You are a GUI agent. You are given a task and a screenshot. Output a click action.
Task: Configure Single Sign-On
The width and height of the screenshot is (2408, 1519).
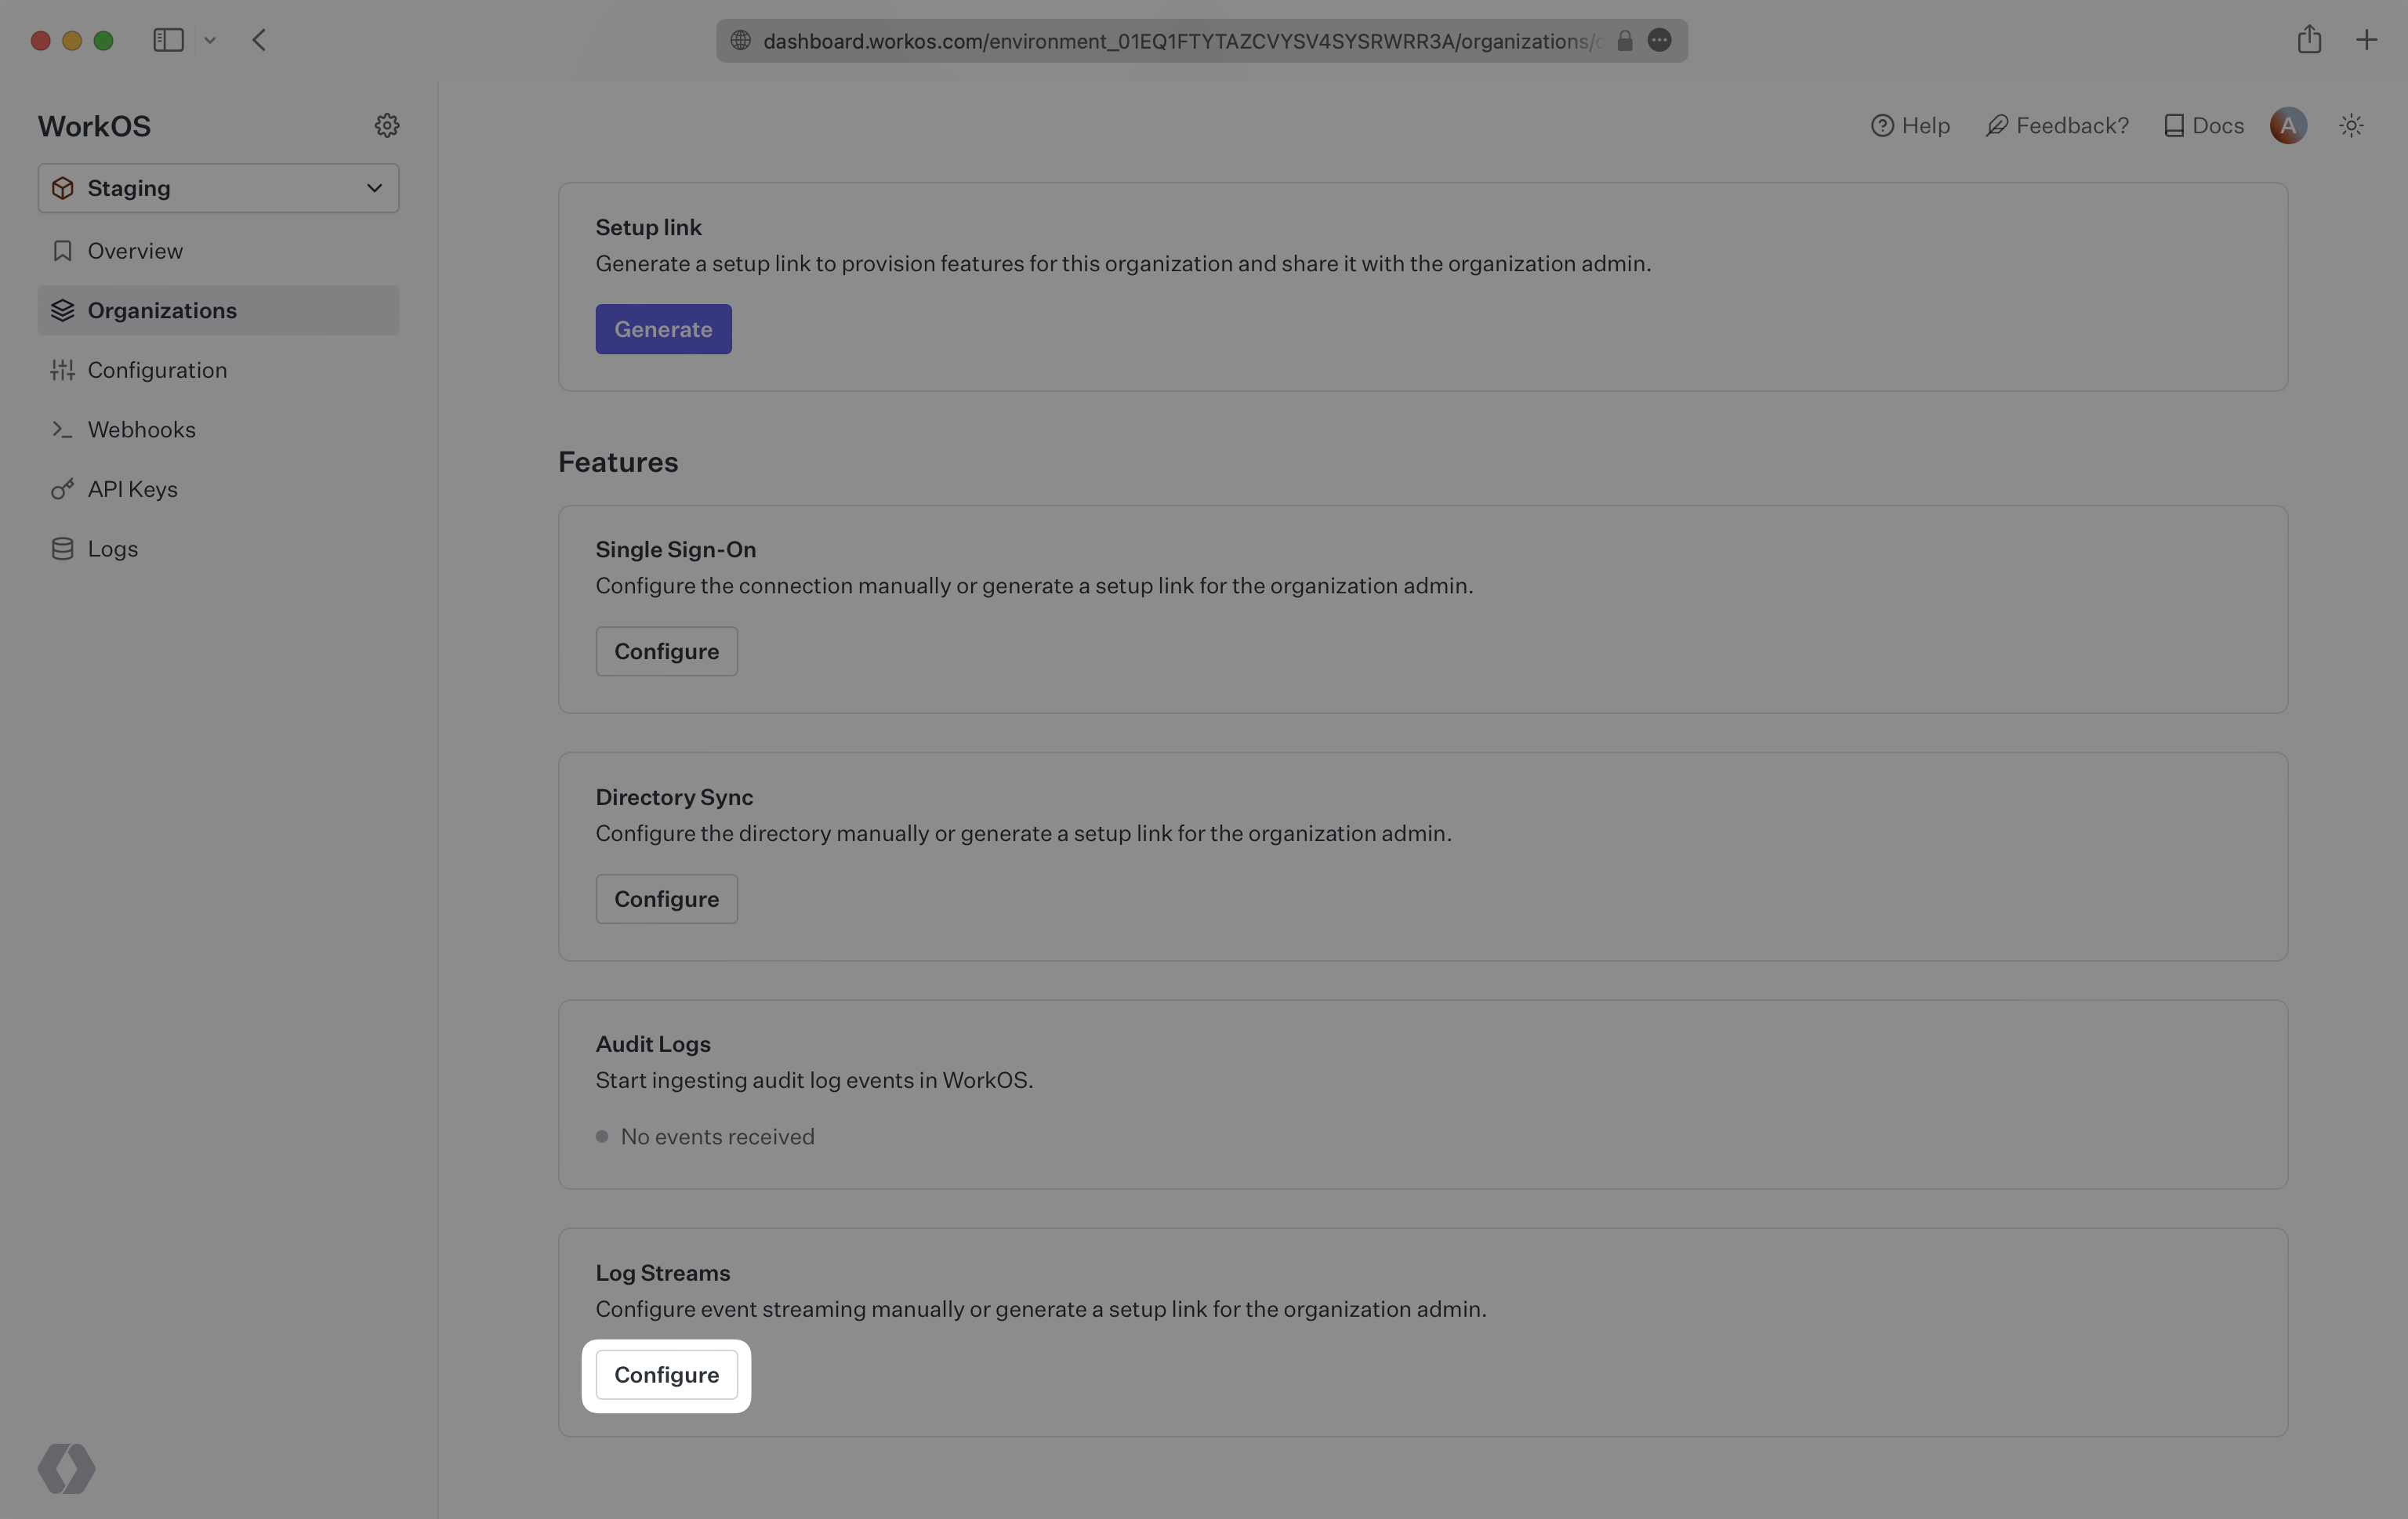point(666,651)
